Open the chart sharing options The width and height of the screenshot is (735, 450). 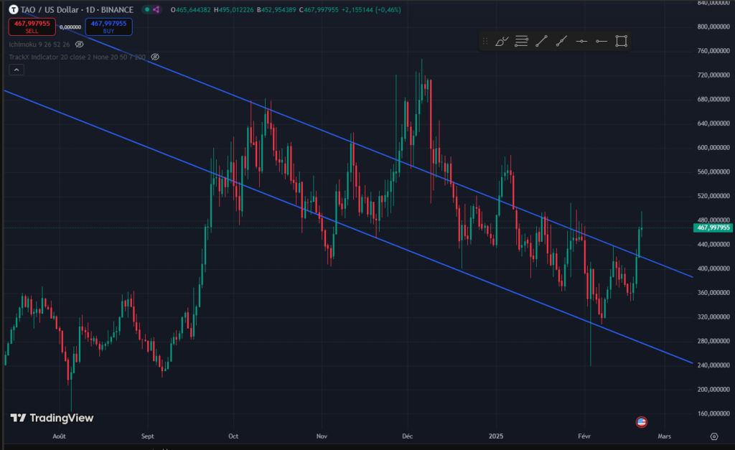pos(156,9)
